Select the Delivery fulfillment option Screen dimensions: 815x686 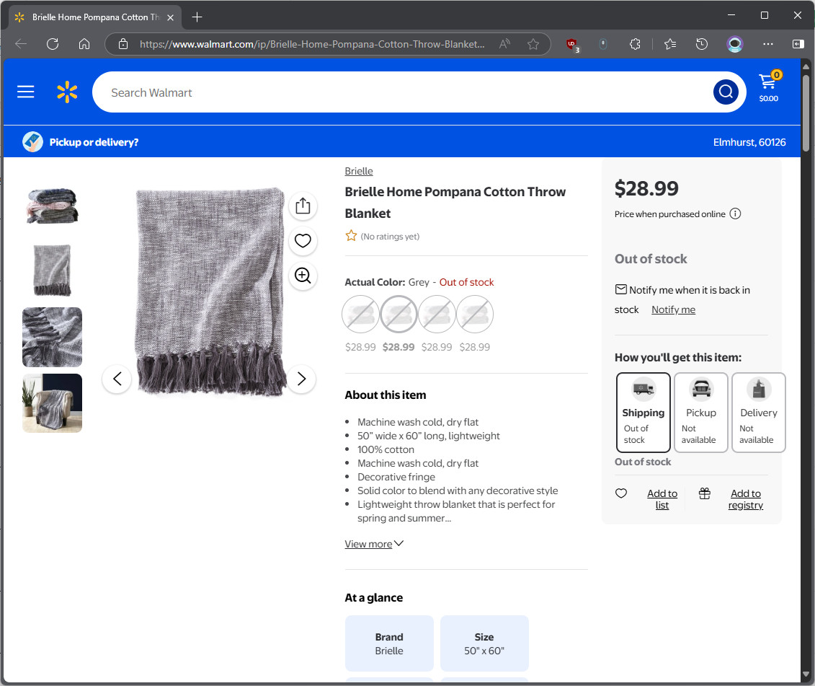(x=758, y=412)
